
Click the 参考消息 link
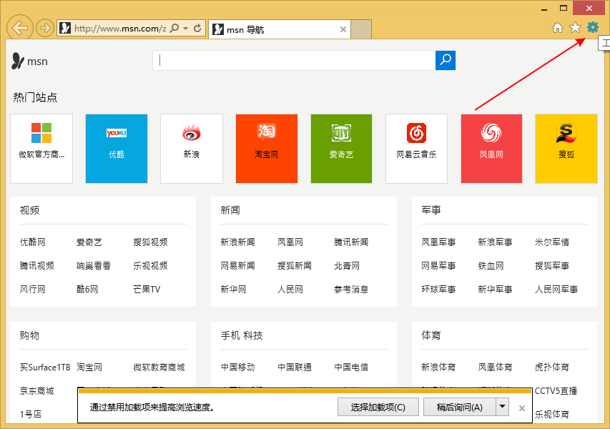351,290
